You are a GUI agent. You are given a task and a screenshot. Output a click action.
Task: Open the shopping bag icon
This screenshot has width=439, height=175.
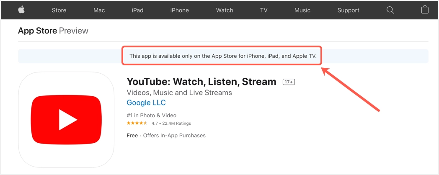425,10
